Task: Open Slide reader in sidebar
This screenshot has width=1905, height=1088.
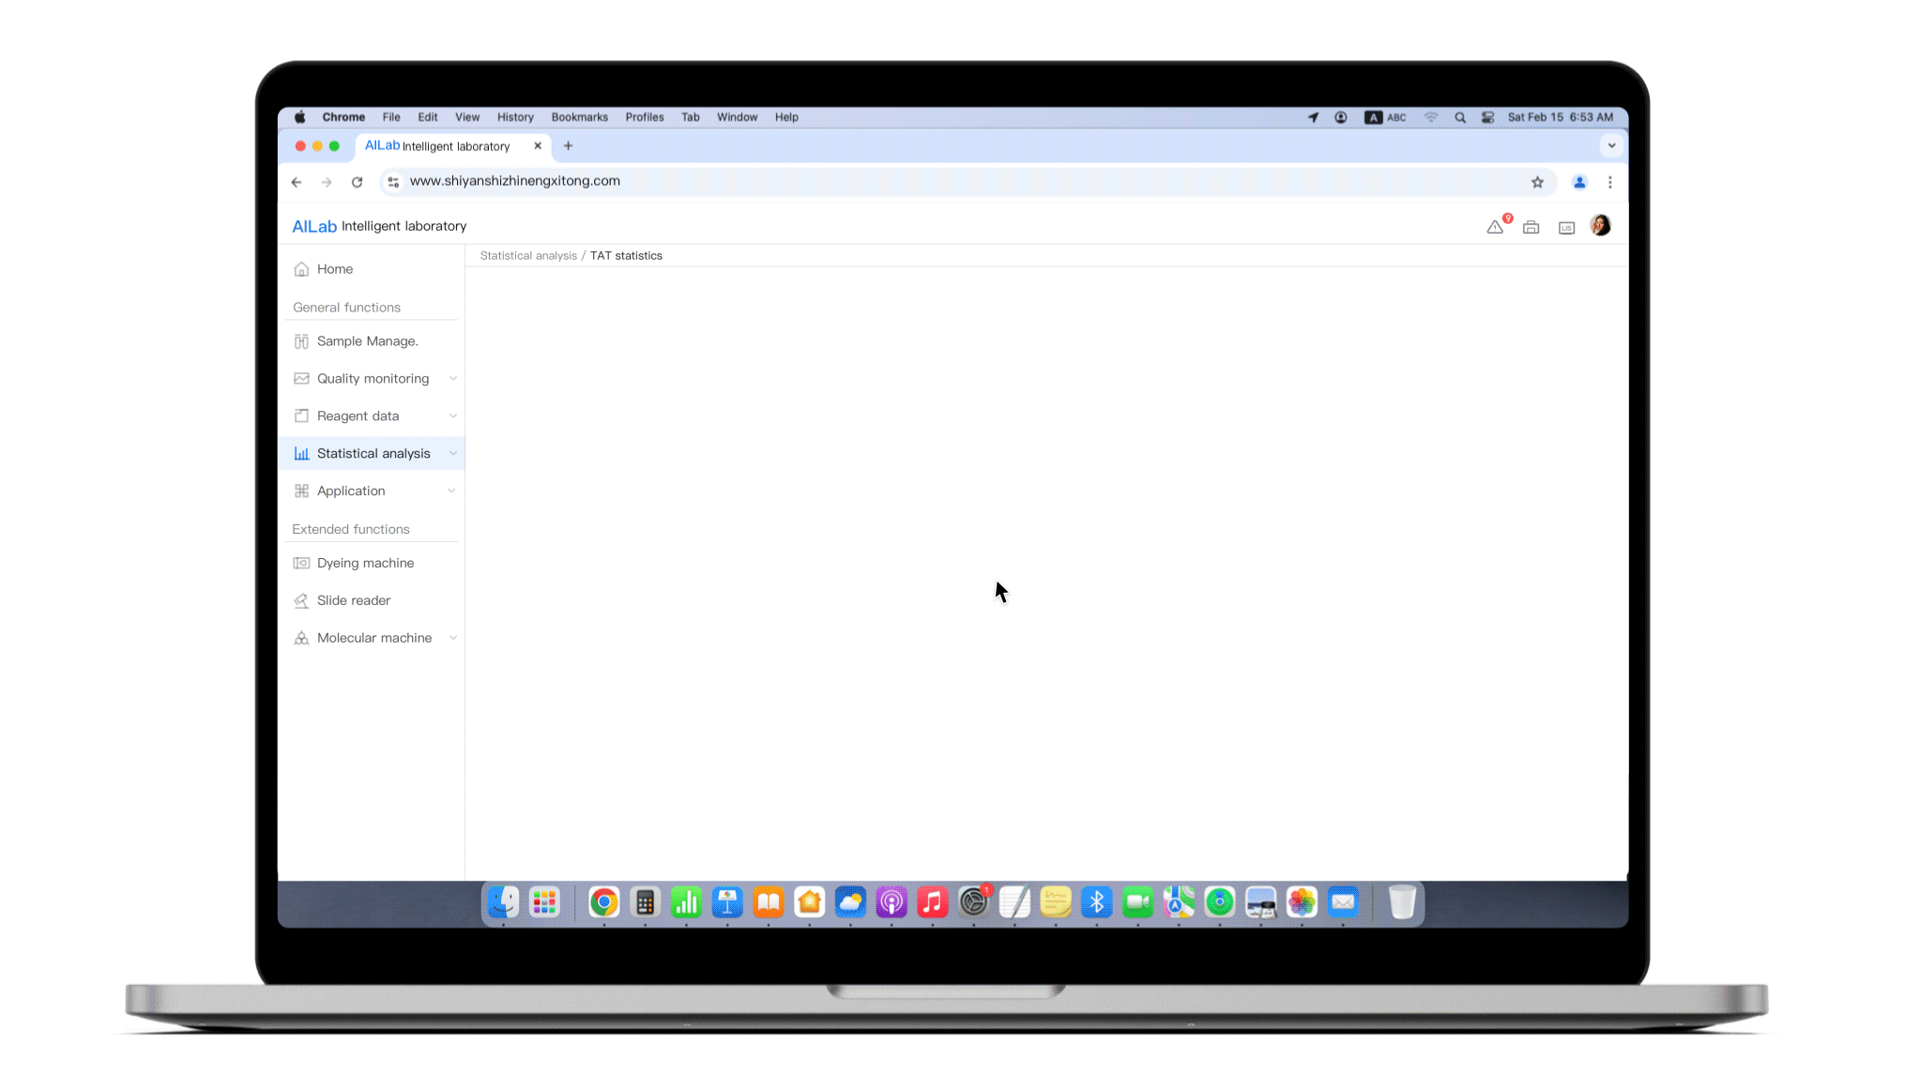Action: [353, 600]
